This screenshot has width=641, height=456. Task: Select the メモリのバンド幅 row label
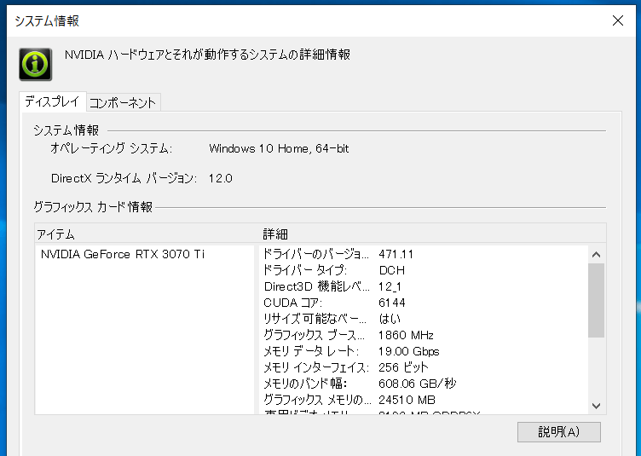pos(305,384)
